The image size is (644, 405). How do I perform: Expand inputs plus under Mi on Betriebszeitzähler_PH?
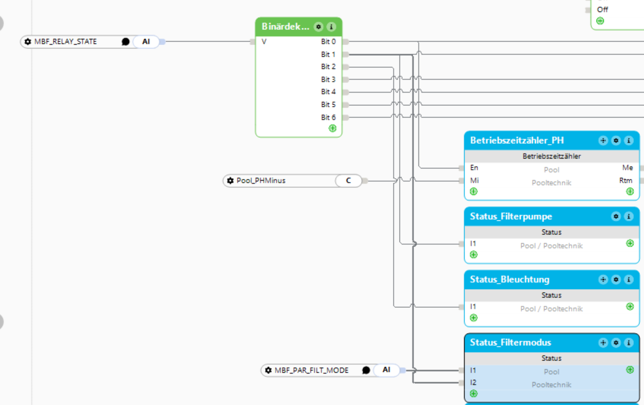(x=474, y=191)
